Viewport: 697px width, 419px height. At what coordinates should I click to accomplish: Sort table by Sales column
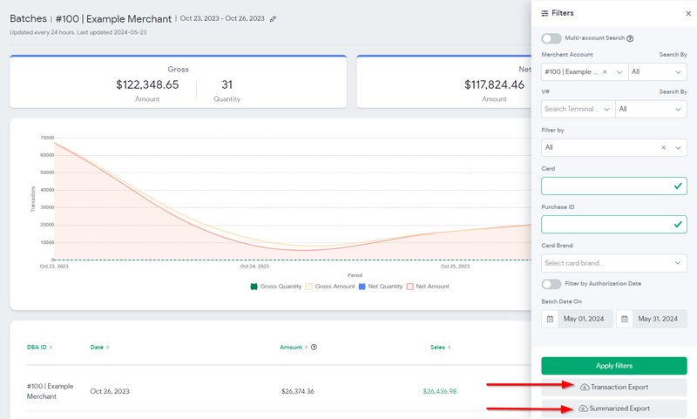440,347
